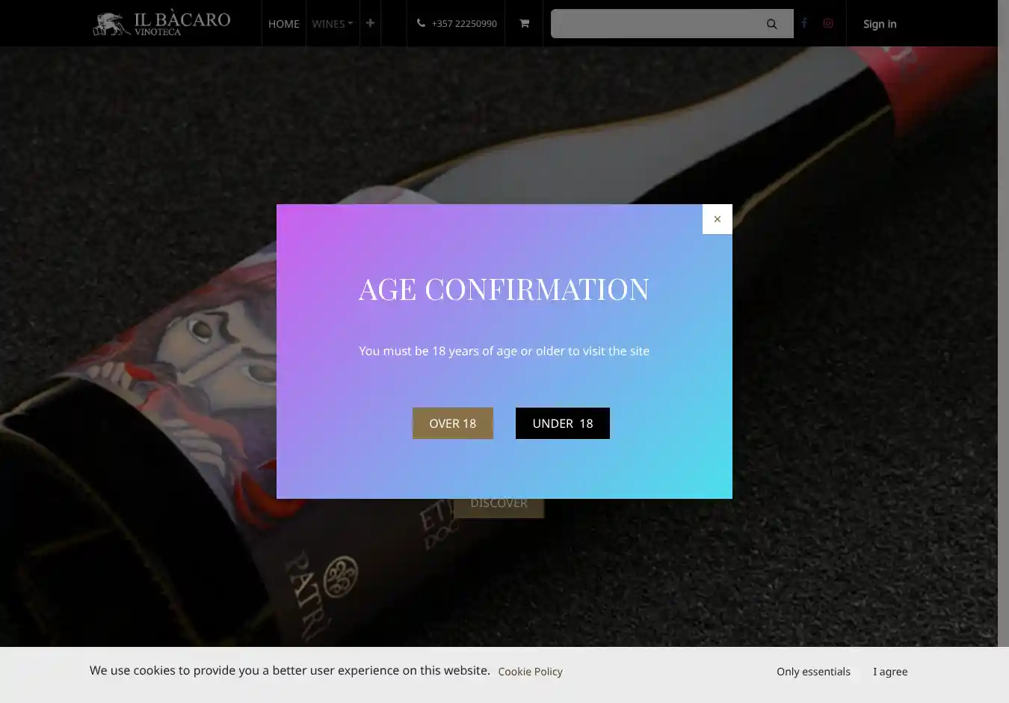
Task: Call via the phone icon
Action: coord(421,23)
